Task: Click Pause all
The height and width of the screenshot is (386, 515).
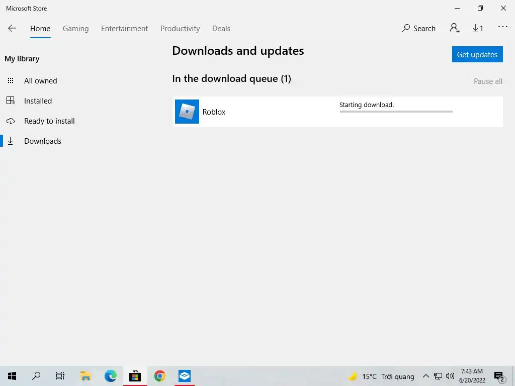Action: click(488, 81)
